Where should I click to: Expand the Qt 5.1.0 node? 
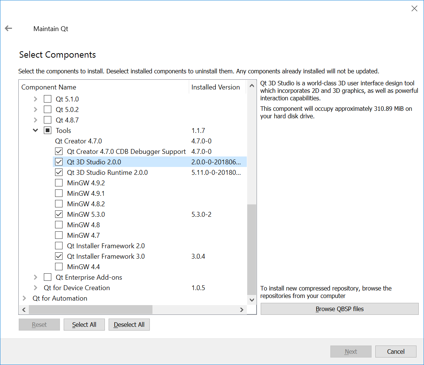(36, 99)
